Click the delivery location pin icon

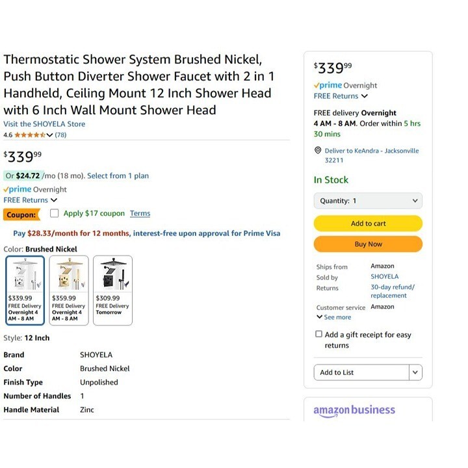318,151
